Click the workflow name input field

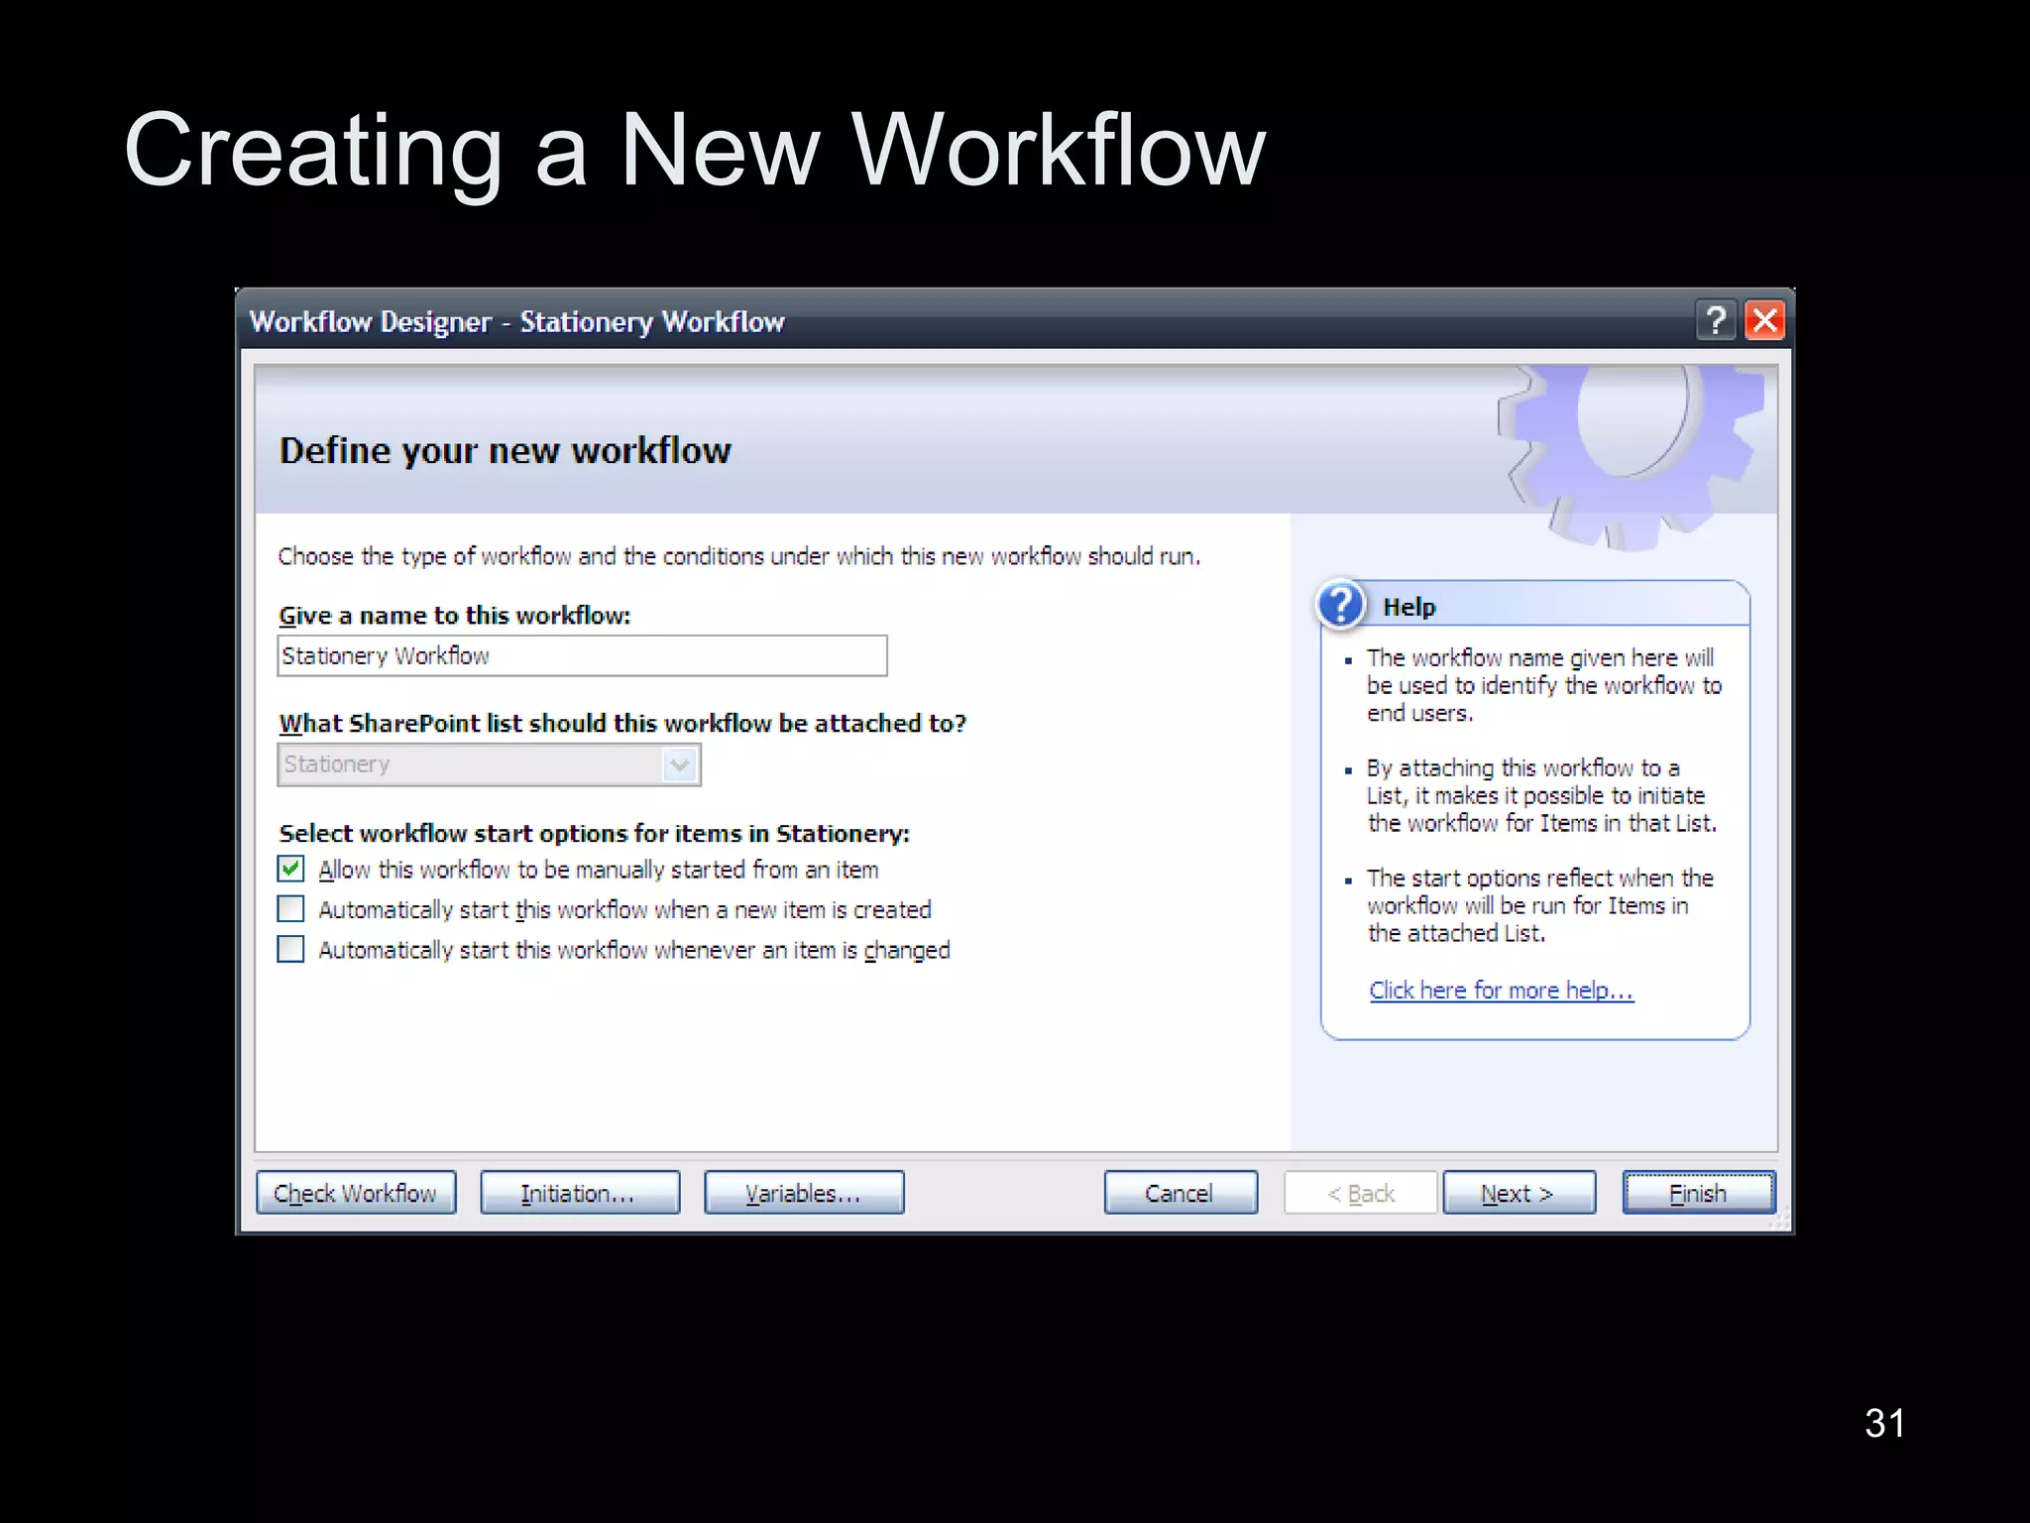pos(582,655)
